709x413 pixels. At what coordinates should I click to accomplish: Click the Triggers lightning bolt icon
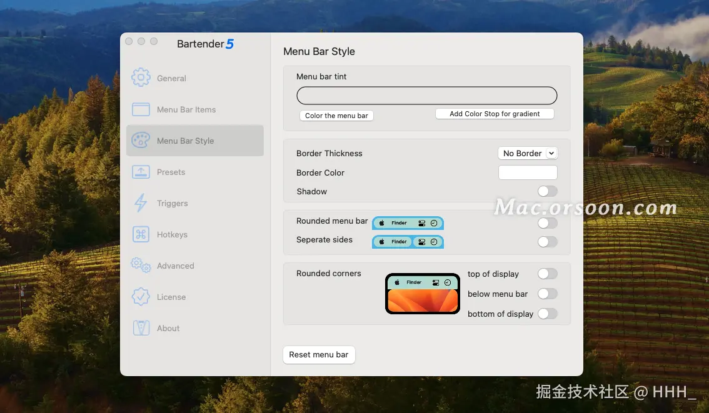click(141, 203)
